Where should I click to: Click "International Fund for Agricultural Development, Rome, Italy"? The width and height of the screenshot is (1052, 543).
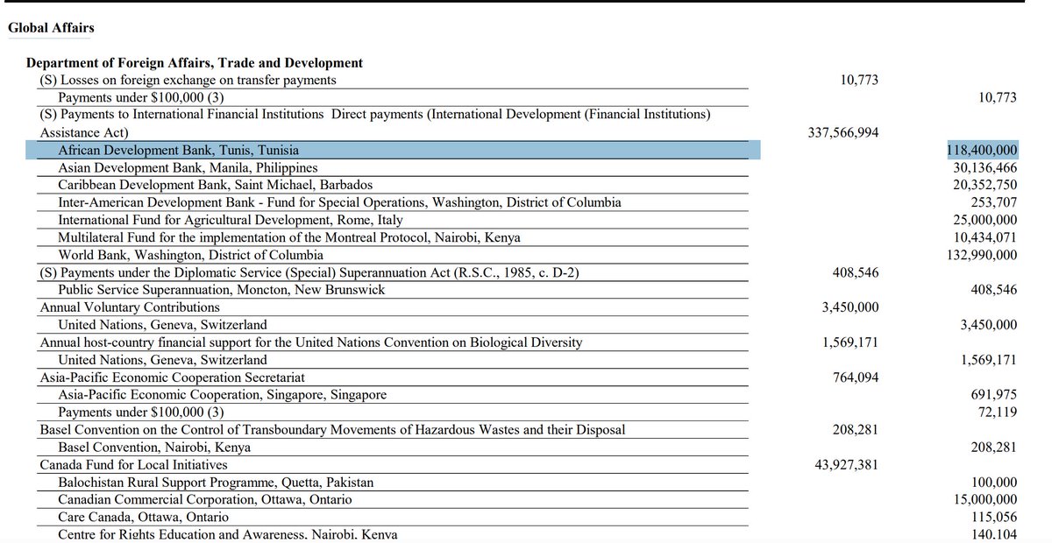tap(231, 220)
